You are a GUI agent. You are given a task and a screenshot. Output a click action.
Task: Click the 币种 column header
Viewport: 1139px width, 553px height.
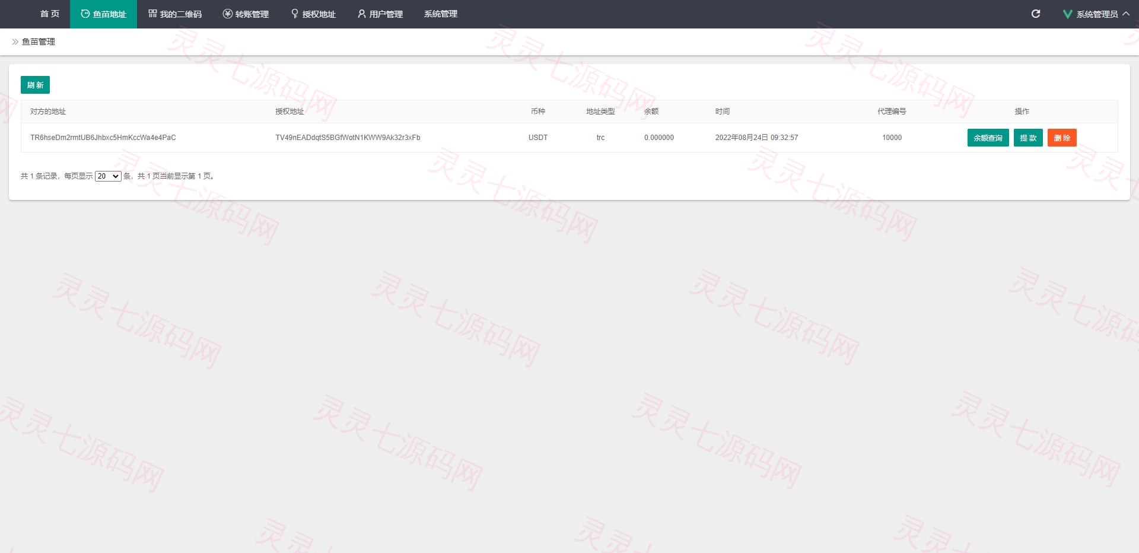[538, 112]
